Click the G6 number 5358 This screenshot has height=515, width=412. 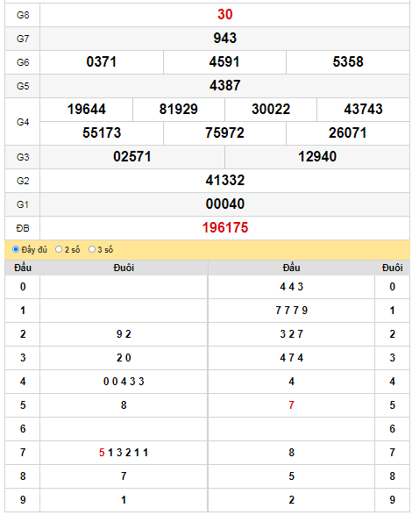click(348, 61)
